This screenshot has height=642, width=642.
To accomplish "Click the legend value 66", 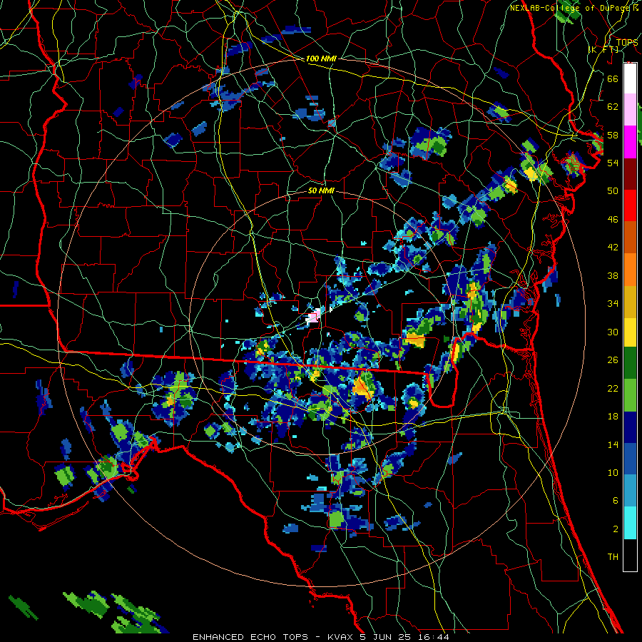I will 613,78.
